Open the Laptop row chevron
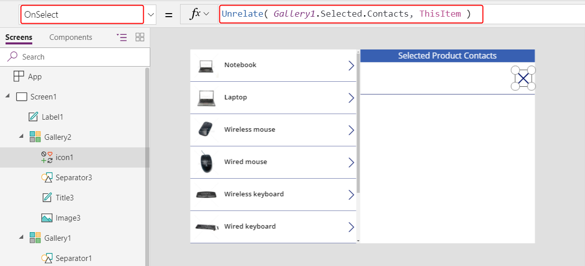Viewport: 585px width, 266px height. 351,98
